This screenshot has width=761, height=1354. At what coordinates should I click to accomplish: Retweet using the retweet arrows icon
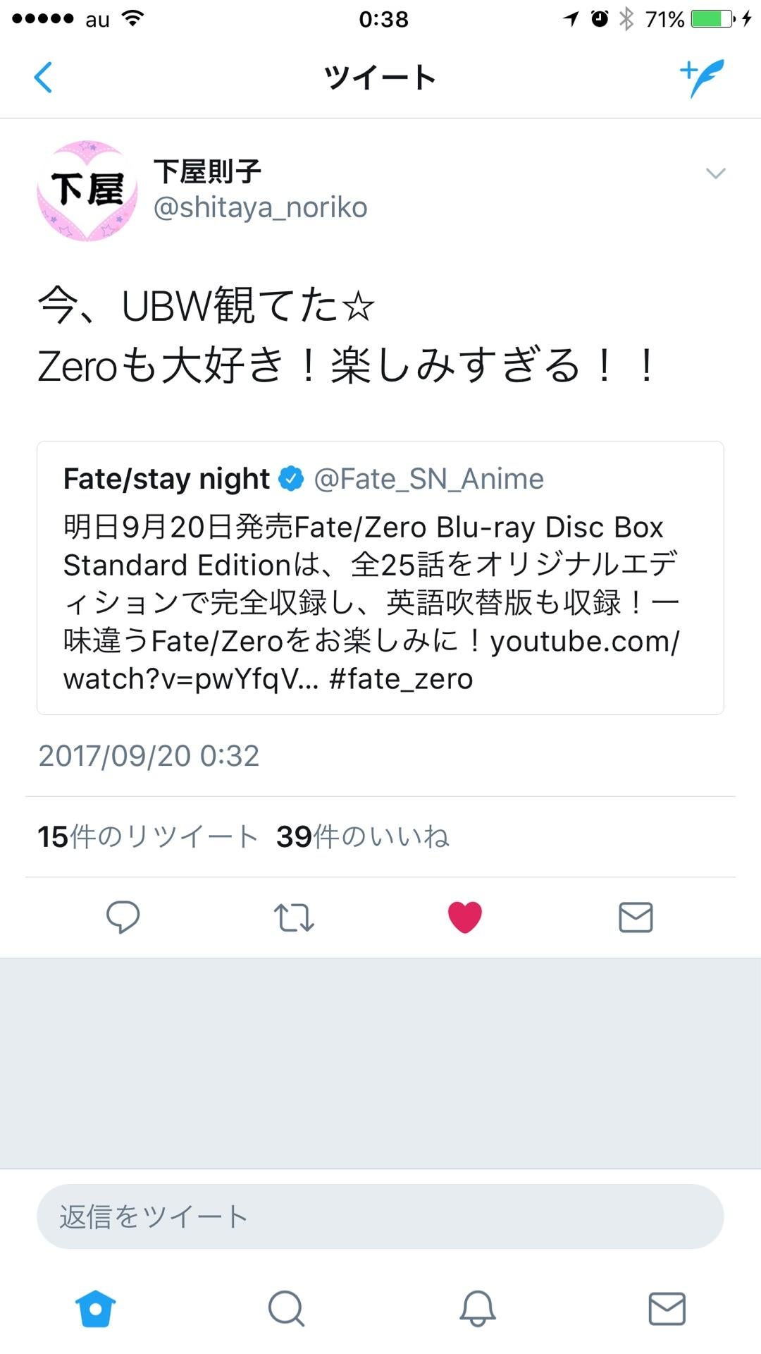pos(294,917)
